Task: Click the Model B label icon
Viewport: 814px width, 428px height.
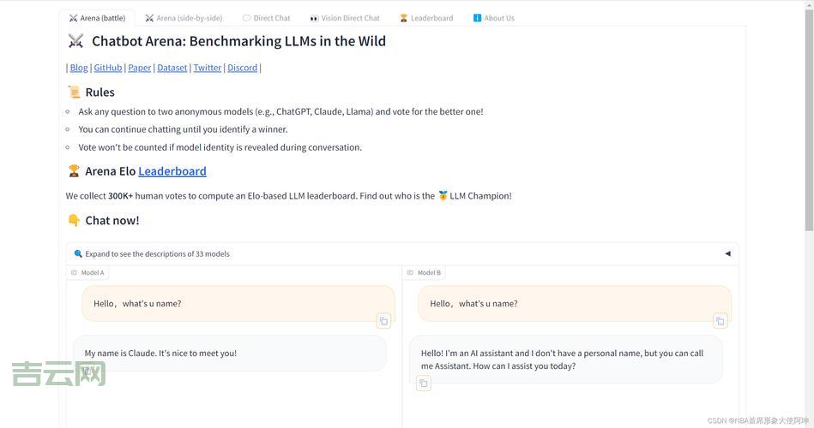Action: coord(411,273)
